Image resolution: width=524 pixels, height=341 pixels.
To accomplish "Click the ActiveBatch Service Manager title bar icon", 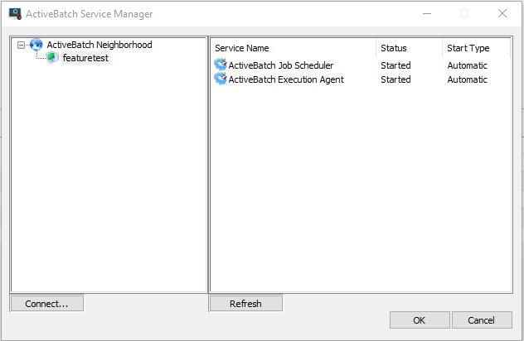I will click(x=14, y=14).
